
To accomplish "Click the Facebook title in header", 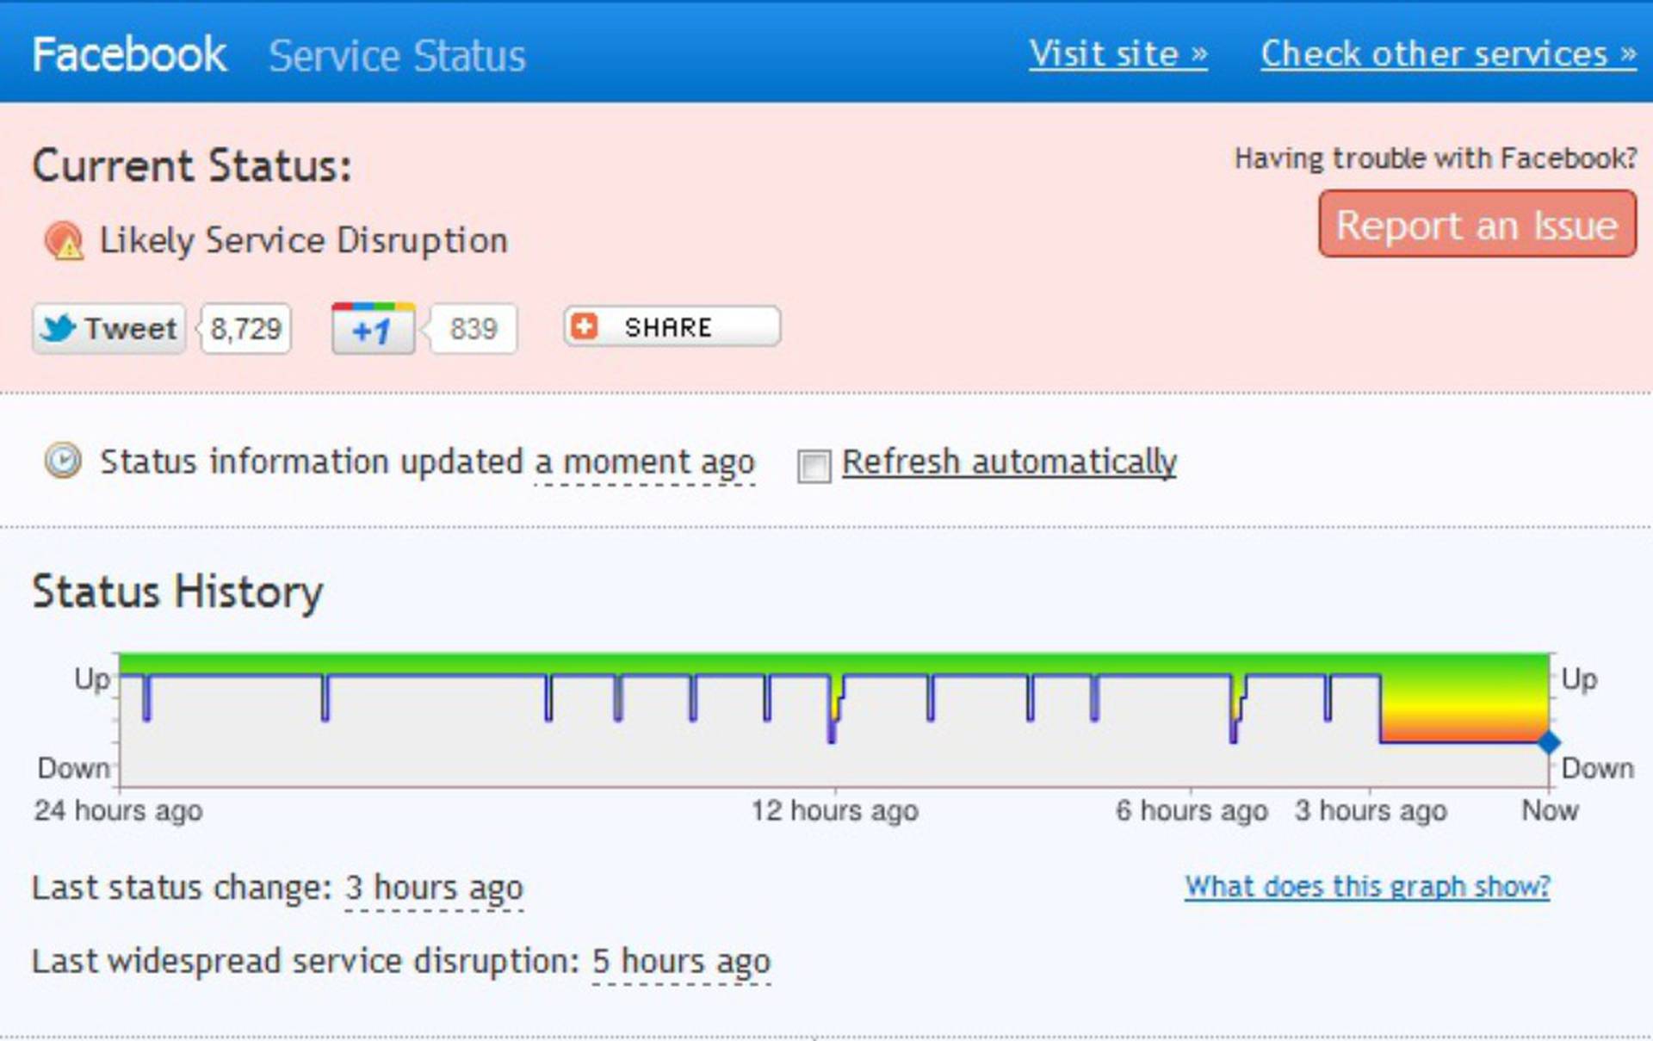I will (129, 54).
